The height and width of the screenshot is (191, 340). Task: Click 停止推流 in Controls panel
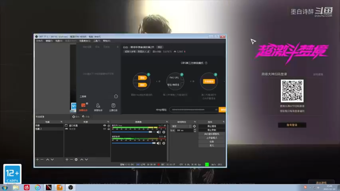(x=212, y=126)
